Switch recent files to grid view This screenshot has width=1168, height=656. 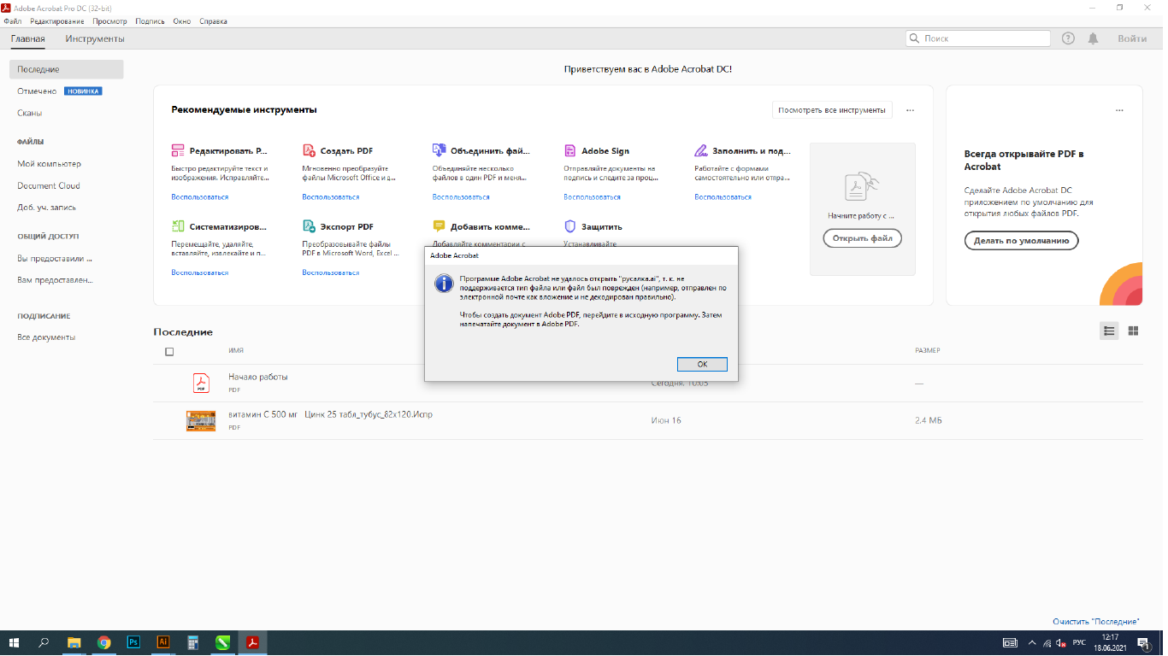[1133, 331]
